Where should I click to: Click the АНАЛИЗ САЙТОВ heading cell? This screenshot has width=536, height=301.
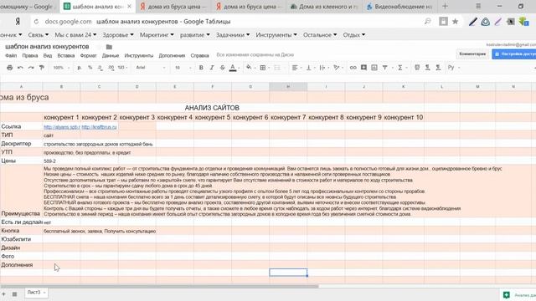212,108
